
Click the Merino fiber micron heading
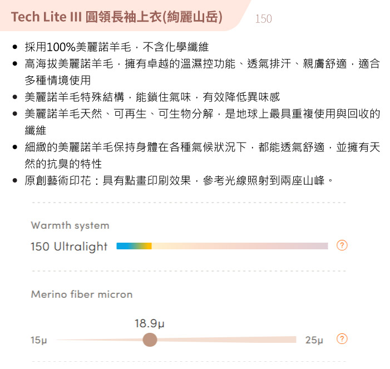[82, 294]
